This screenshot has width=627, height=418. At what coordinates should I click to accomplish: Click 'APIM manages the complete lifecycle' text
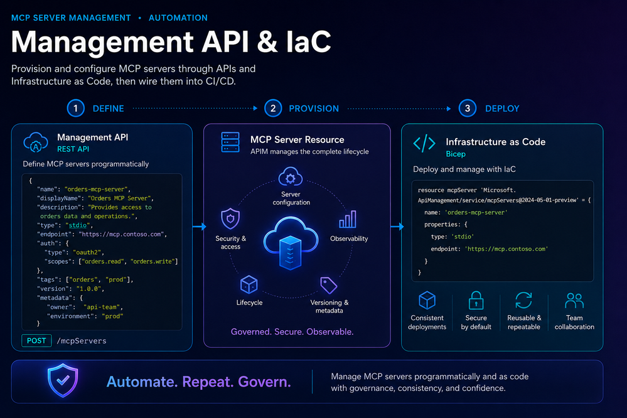(309, 152)
